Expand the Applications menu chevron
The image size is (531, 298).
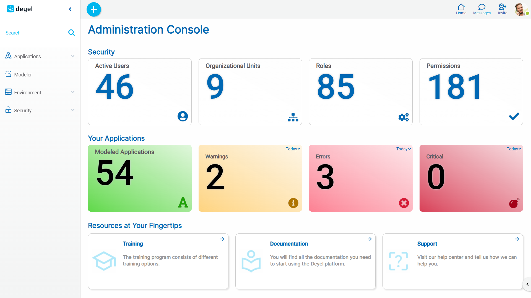73,56
